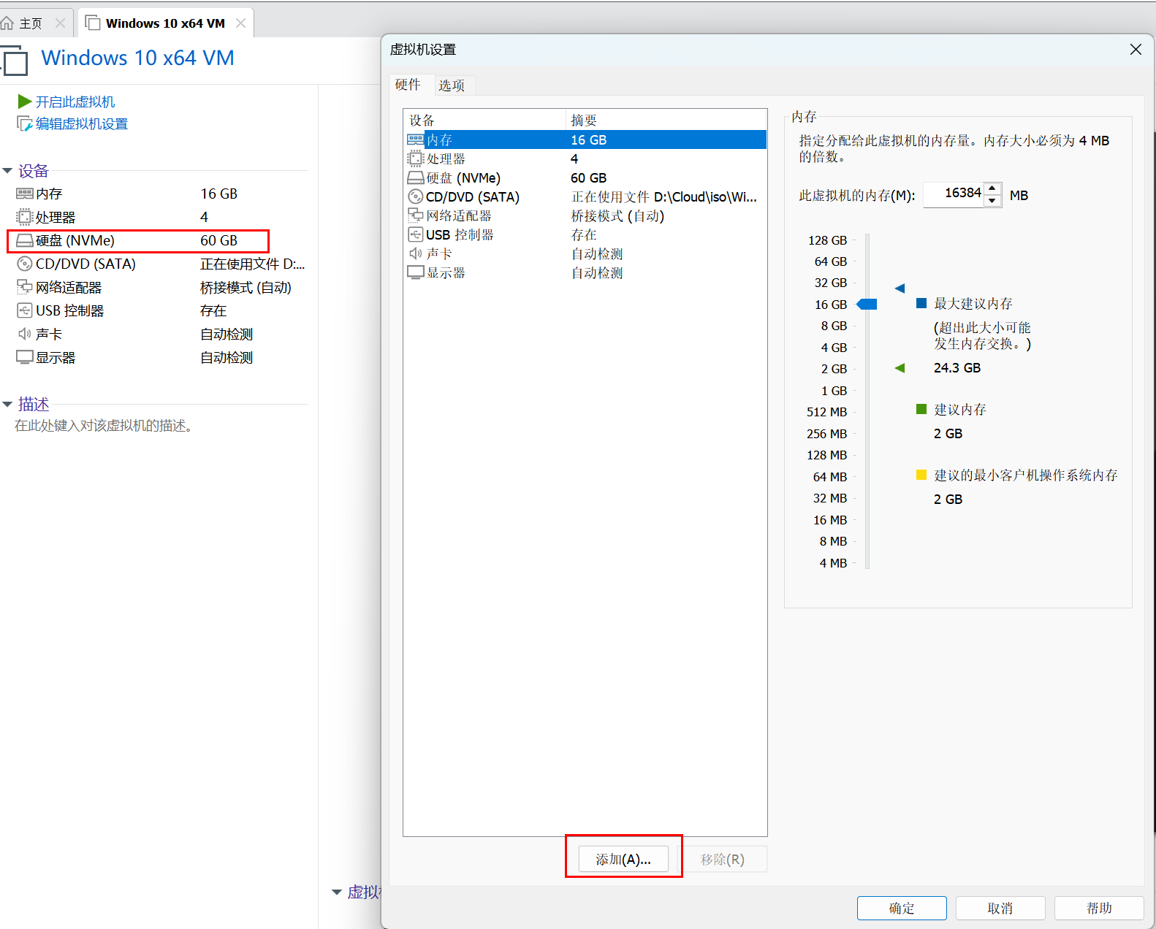Click the 帮助 button
Image resolution: width=1156 pixels, height=929 pixels.
tap(1099, 908)
